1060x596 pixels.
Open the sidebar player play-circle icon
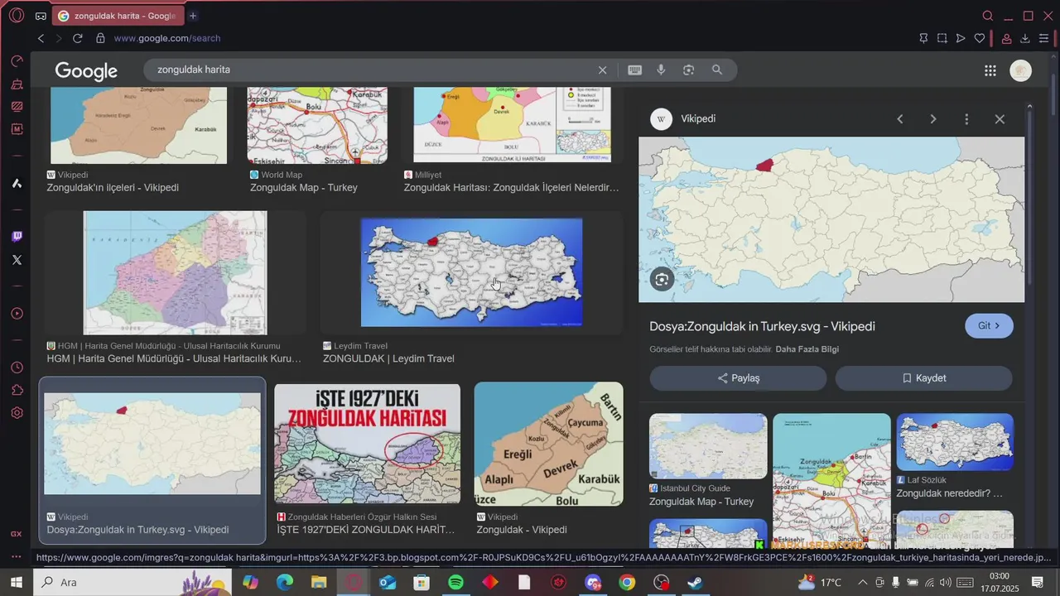(17, 314)
